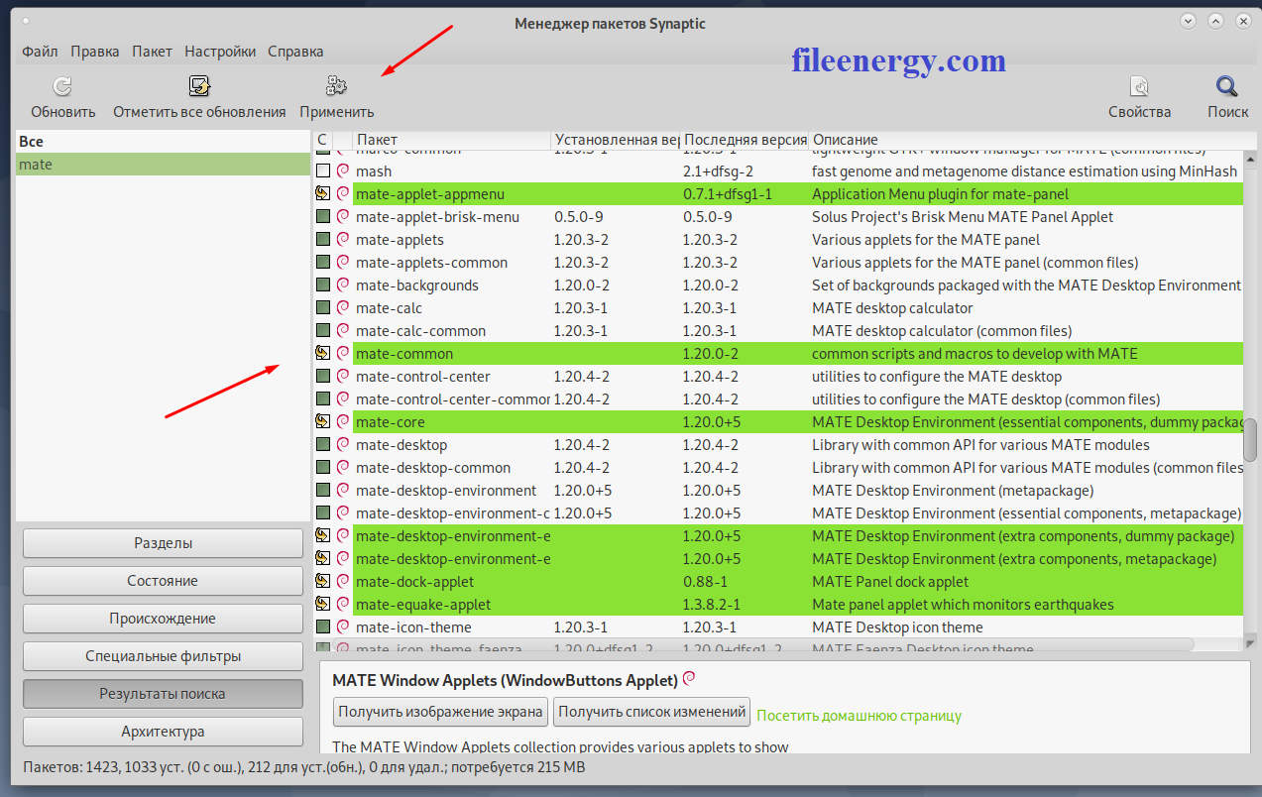Viewport: 1262px width, 797px height.
Task: Click Получить изображение экрана button
Action: 441,711
